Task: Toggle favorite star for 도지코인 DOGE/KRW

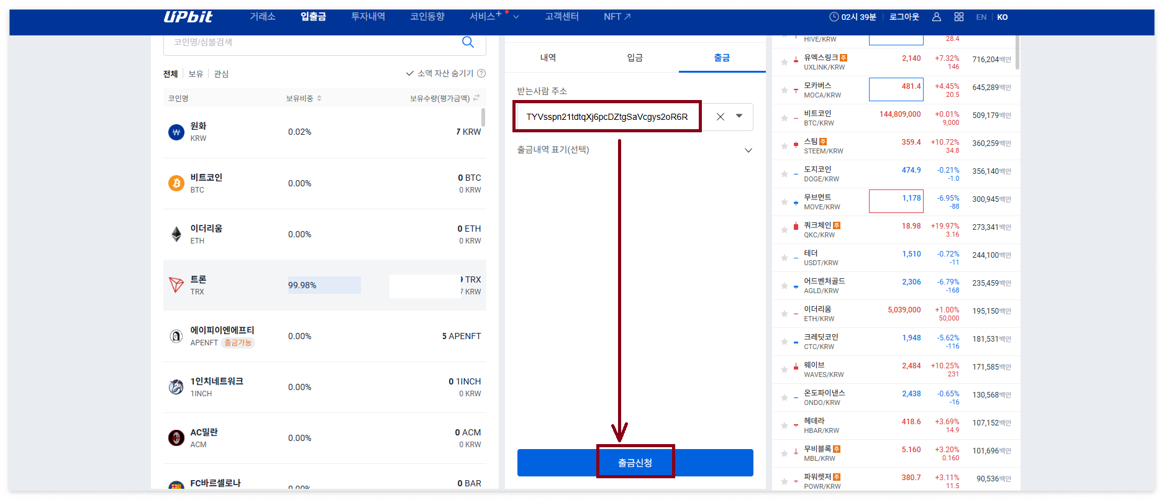Action: pyautogui.click(x=784, y=174)
